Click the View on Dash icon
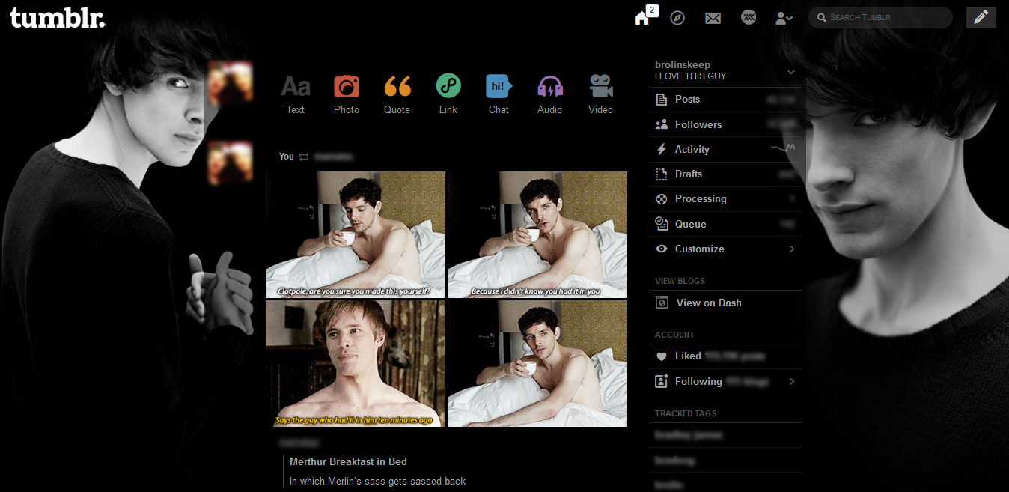The width and height of the screenshot is (1009, 492). pyautogui.click(x=662, y=303)
